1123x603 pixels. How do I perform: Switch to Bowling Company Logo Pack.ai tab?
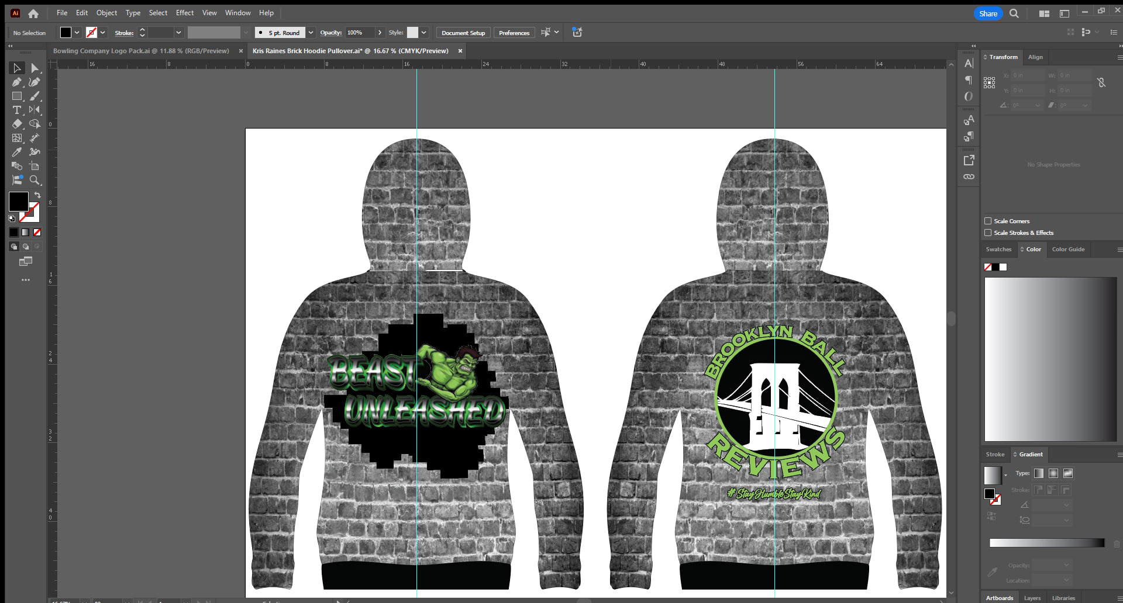pyautogui.click(x=141, y=51)
